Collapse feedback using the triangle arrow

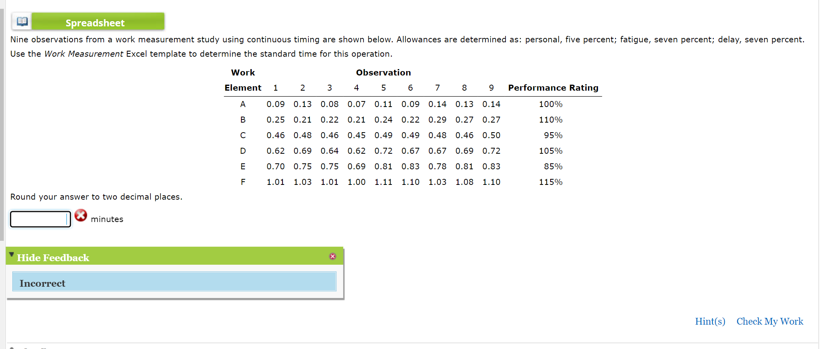[x=12, y=254]
